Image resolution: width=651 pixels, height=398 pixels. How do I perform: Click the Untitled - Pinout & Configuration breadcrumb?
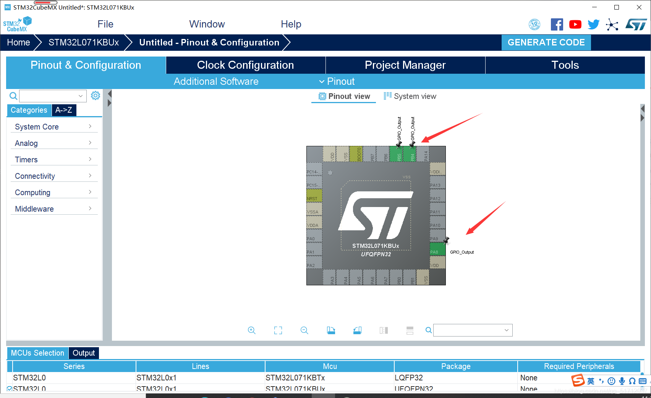coord(209,42)
